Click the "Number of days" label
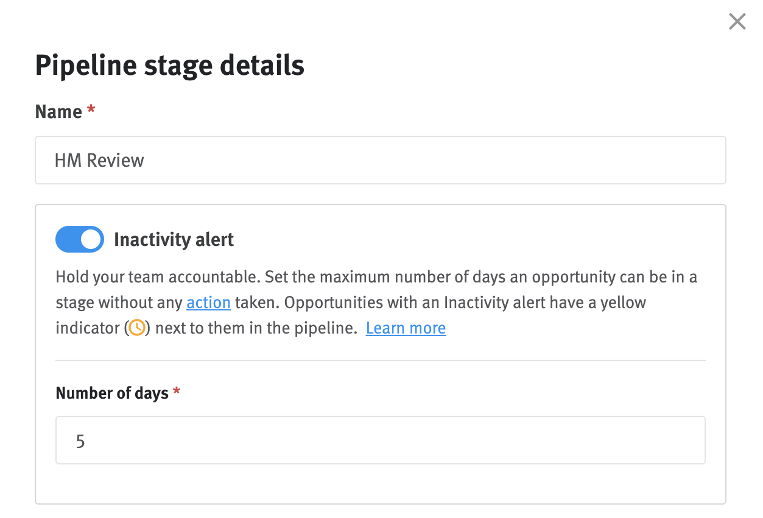The height and width of the screenshot is (518, 763). click(x=112, y=393)
